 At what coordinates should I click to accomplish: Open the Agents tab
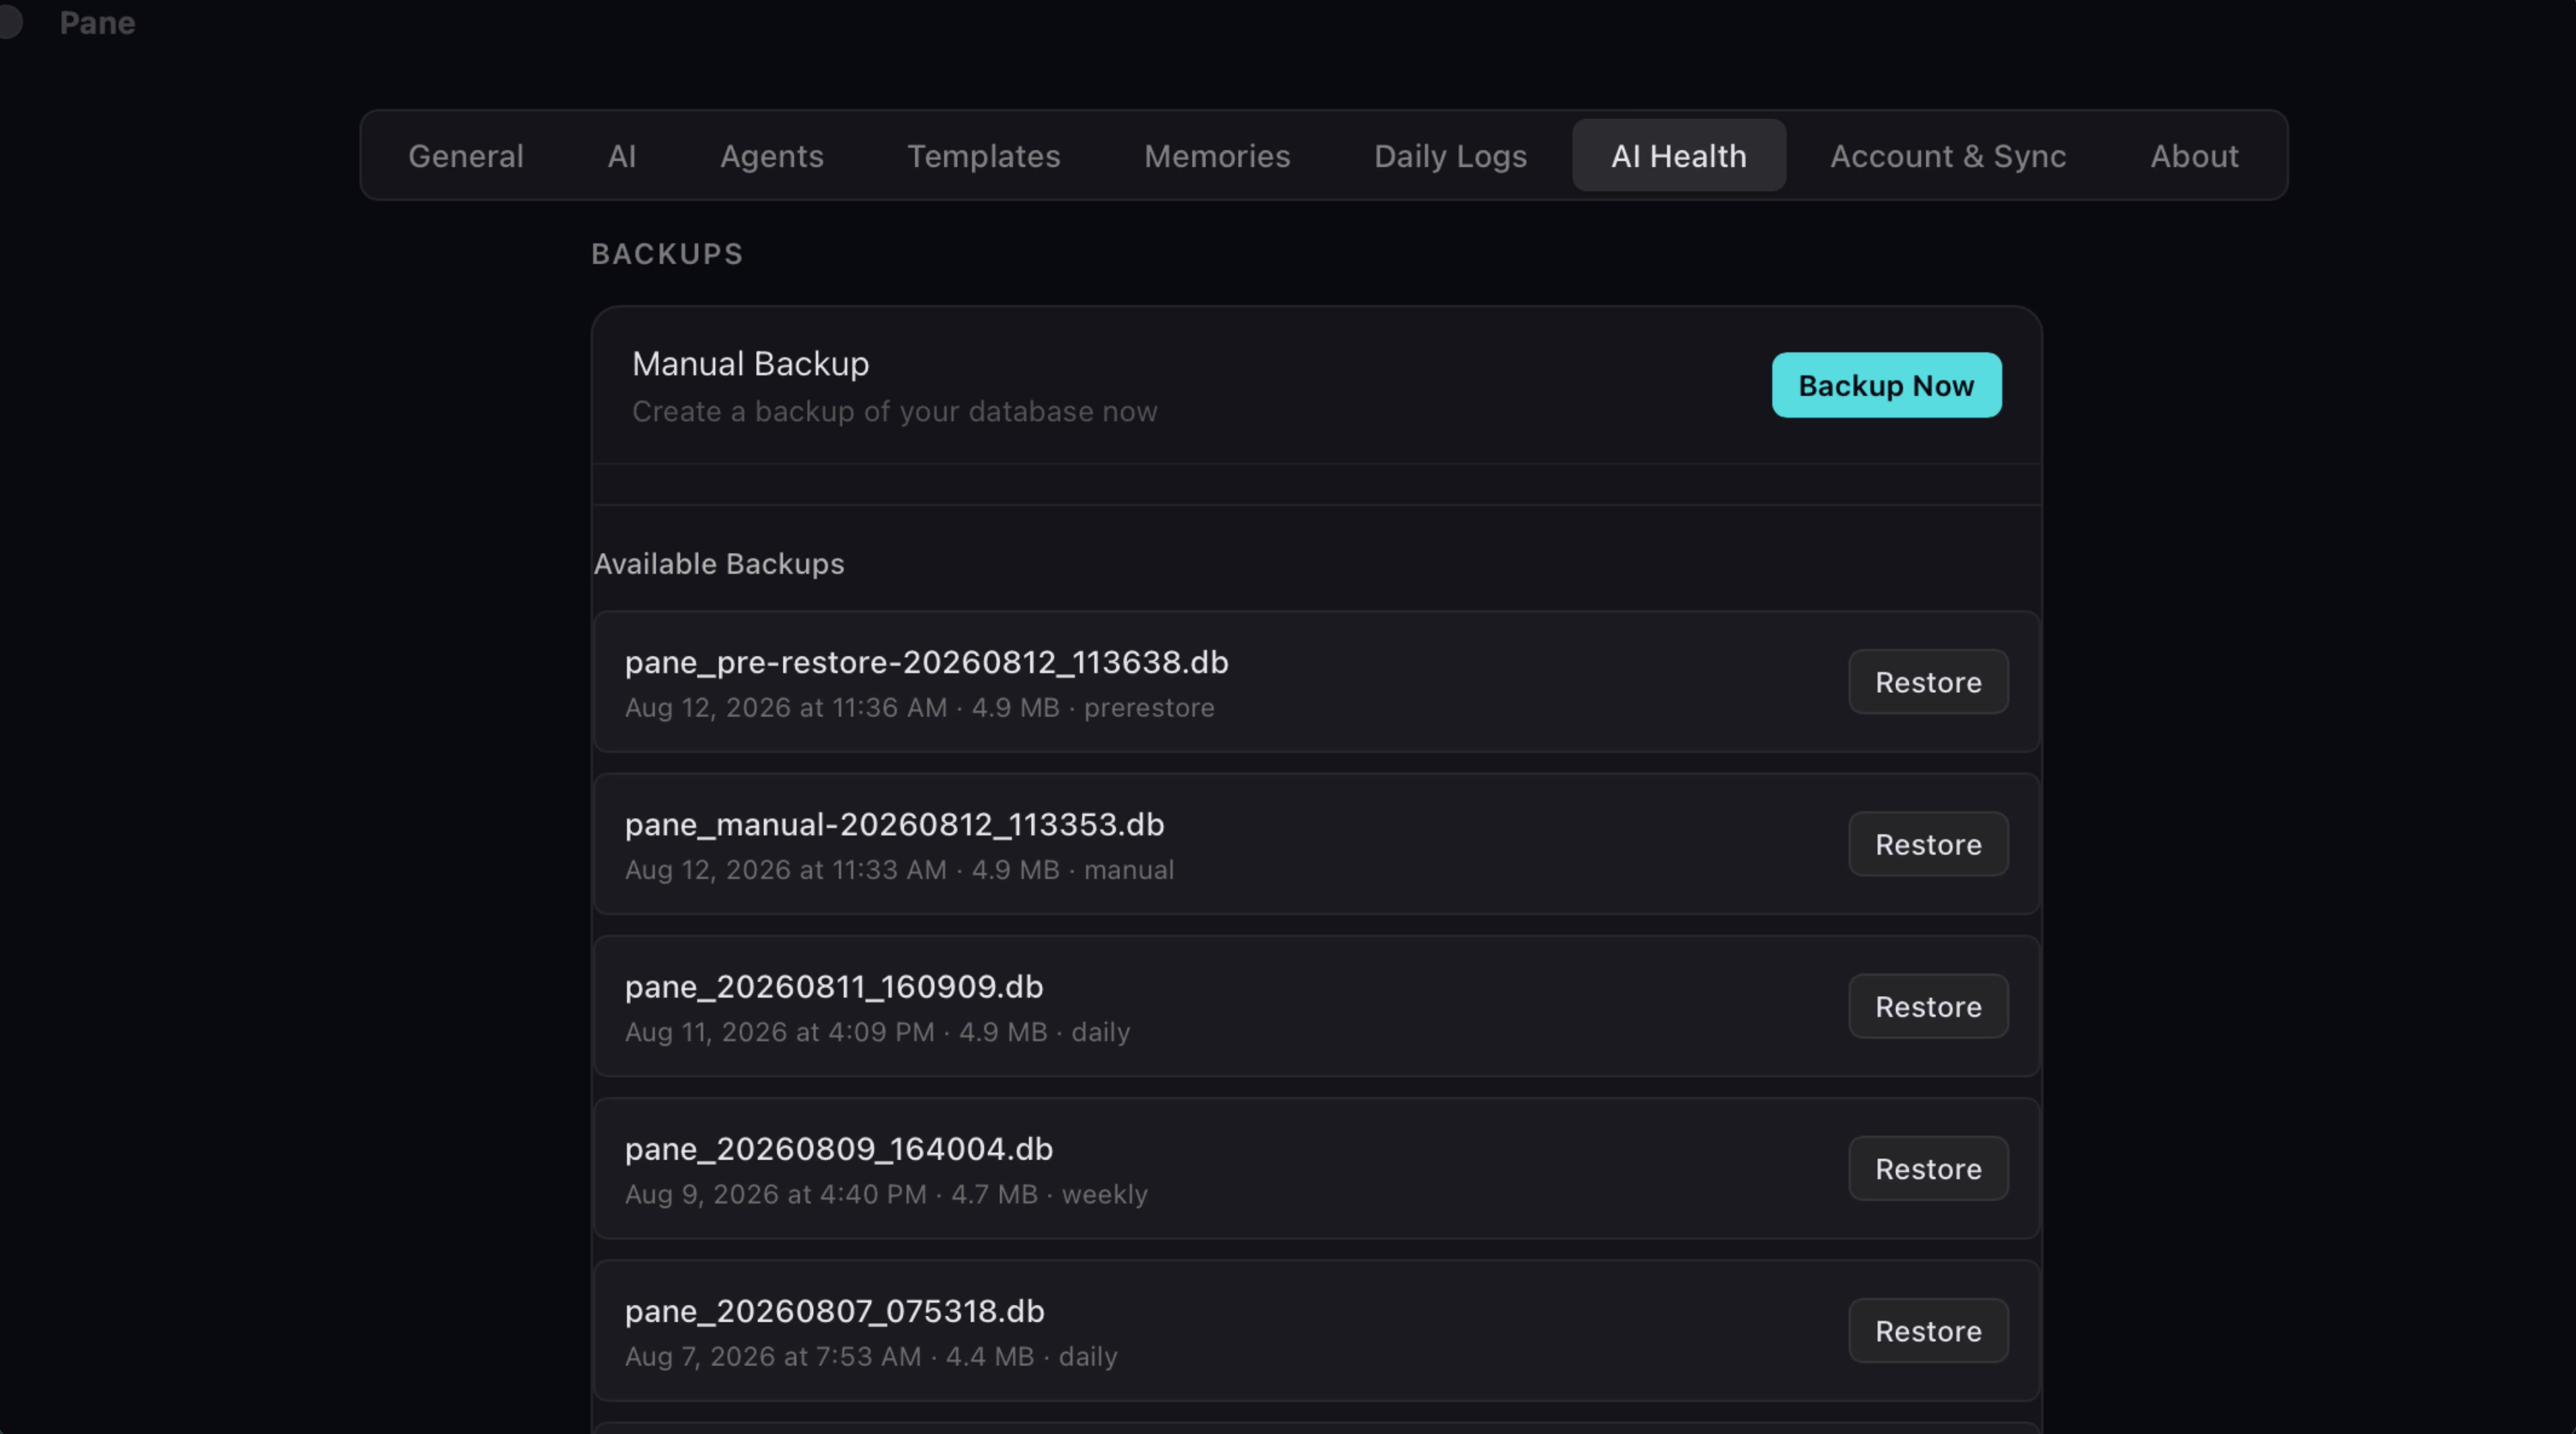coord(772,156)
